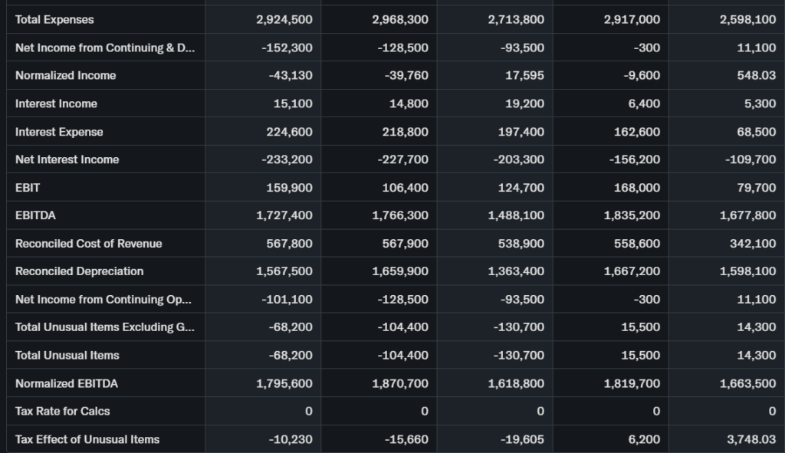
Task: Click the Interest Expense value 197,400
Action: pos(518,132)
